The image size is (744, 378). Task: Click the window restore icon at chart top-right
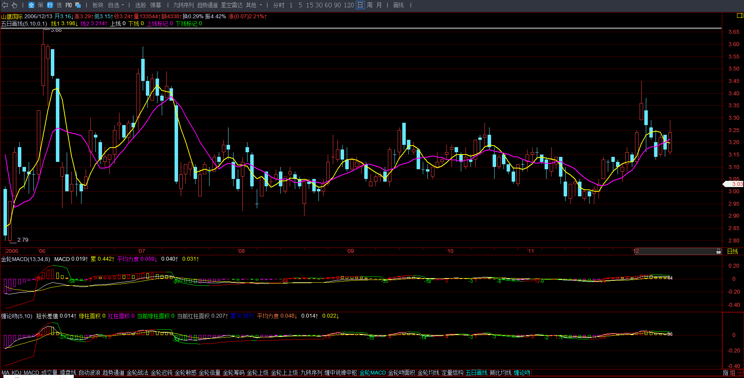point(739,15)
